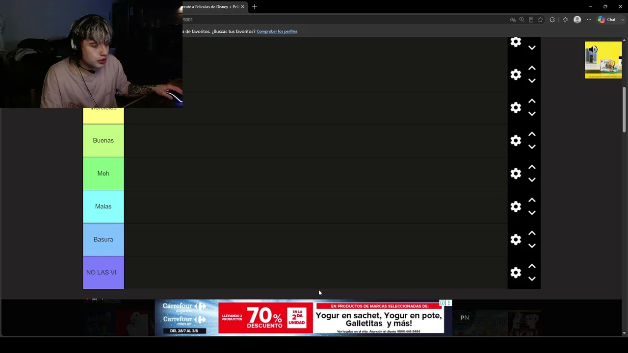Move the Basura tier row up

(532, 233)
